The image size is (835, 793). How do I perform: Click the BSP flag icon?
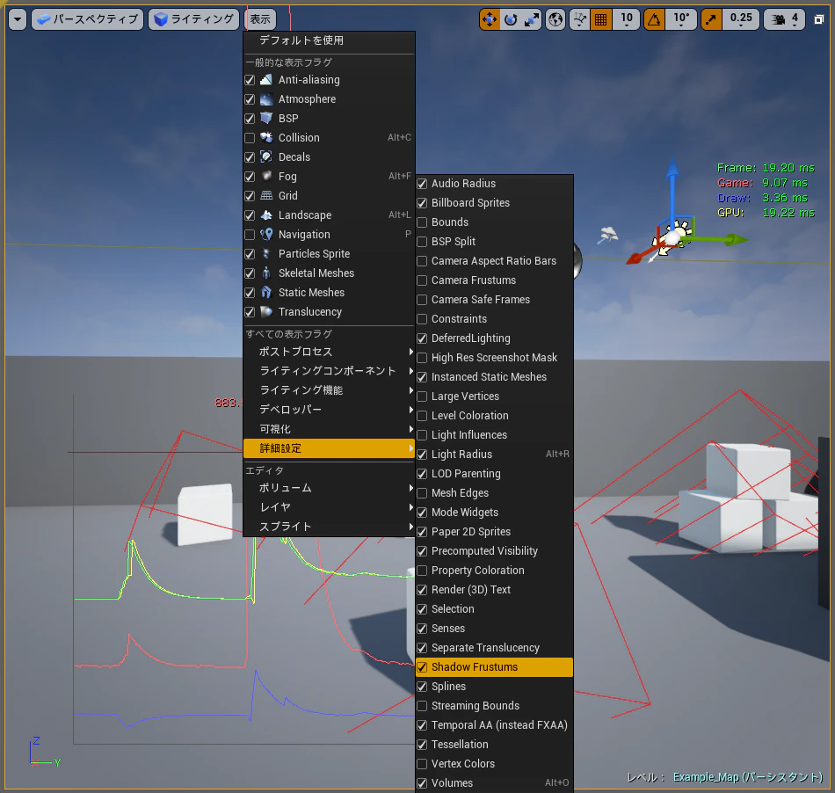pyautogui.click(x=266, y=118)
